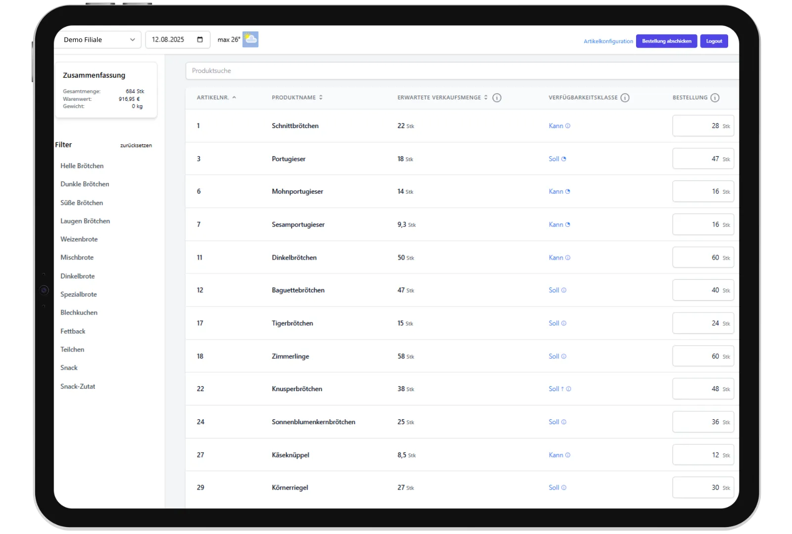Click info icon beside Soll for Tigerbrötchen
Viewport: 792px width, 534px height.
click(x=564, y=323)
